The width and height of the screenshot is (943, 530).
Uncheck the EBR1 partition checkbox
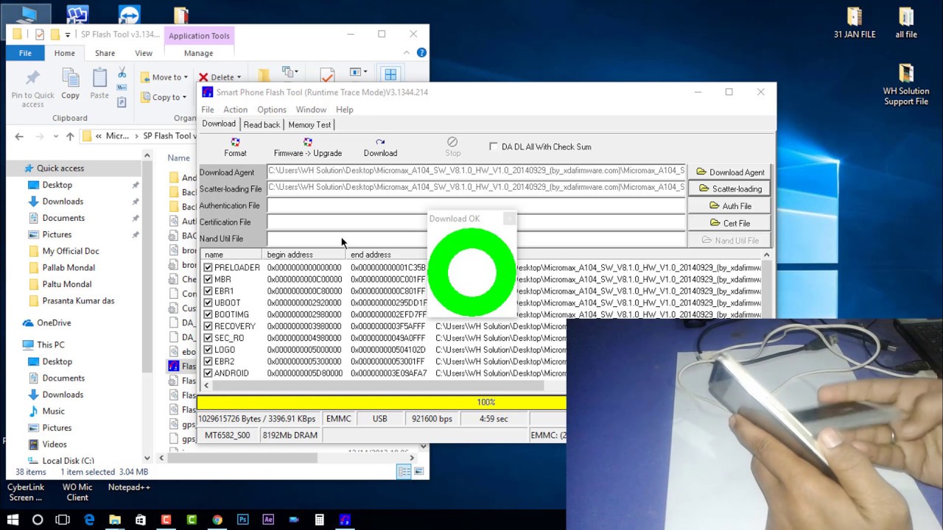click(208, 291)
